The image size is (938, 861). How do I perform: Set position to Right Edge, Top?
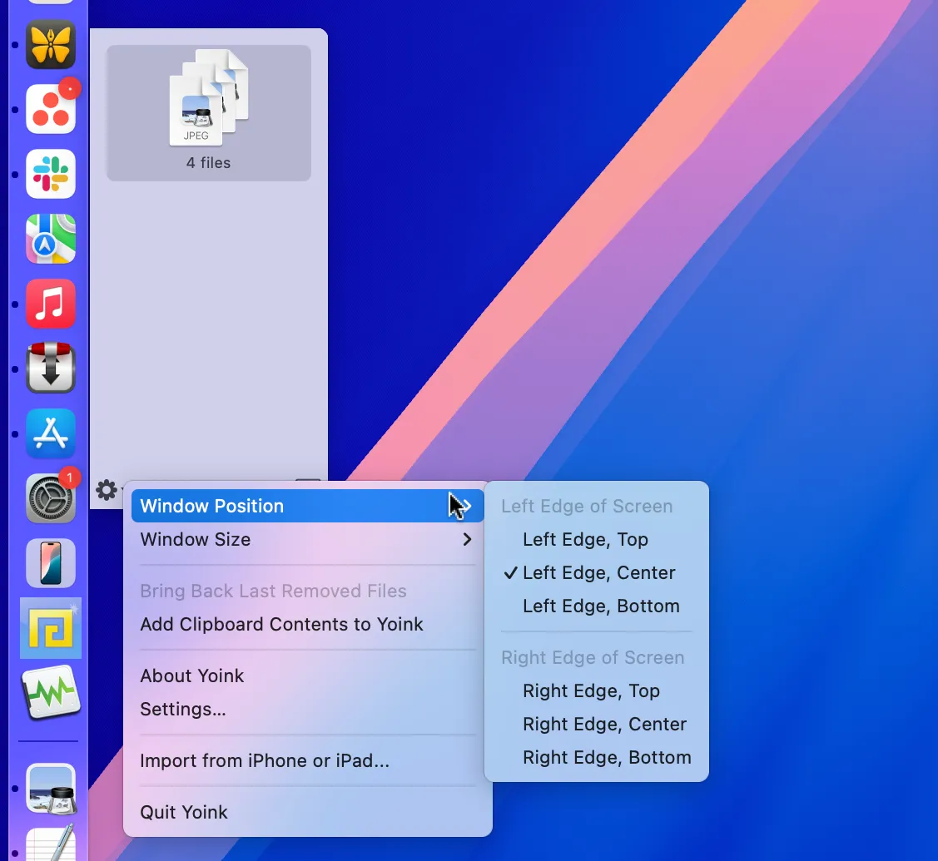point(597,690)
